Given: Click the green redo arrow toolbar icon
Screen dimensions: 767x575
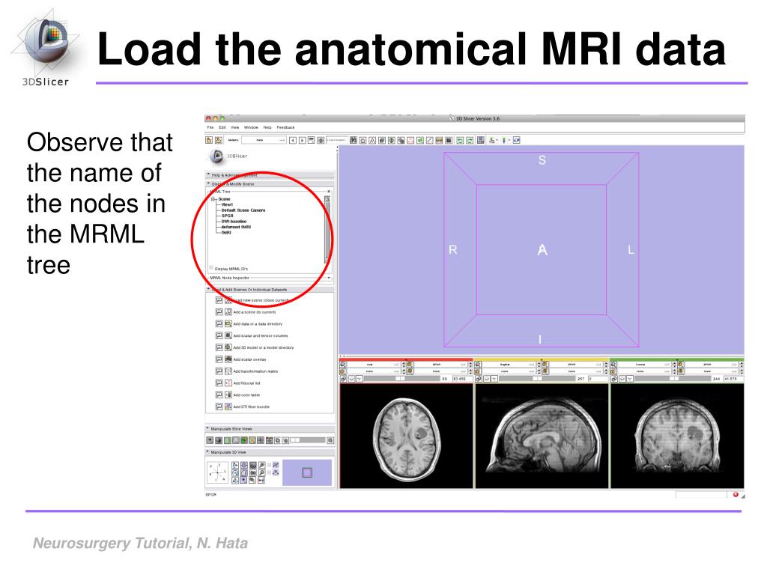Looking at the screenshot, I should [470, 140].
